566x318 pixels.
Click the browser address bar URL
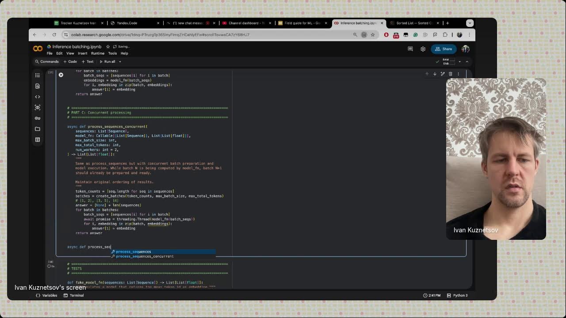[x=160, y=34]
